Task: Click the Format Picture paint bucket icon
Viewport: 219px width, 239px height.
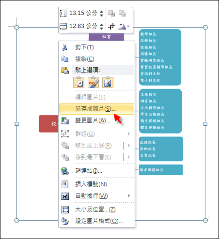Action: pyautogui.click(x=65, y=221)
